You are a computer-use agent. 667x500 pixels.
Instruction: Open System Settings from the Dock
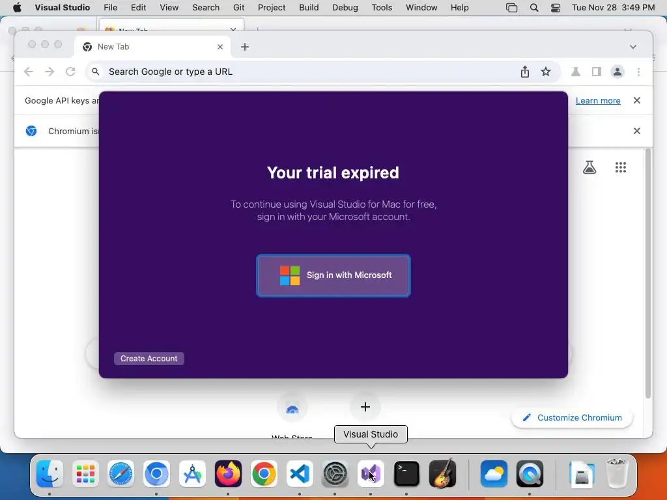click(335, 474)
